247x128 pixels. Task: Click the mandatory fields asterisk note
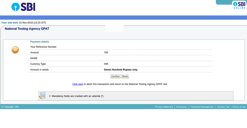tap(78, 96)
